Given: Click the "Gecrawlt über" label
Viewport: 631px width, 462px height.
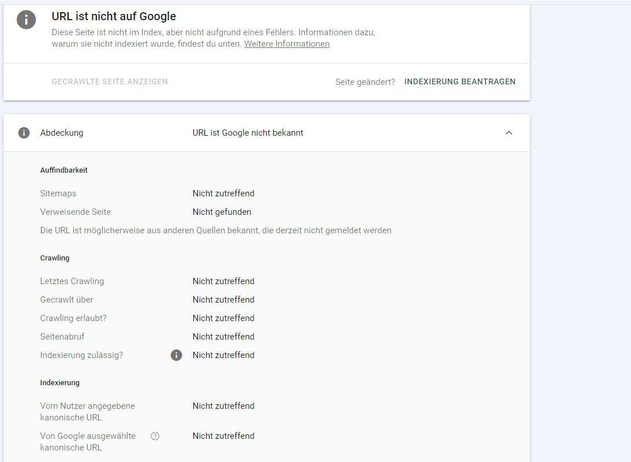Looking at the screenshot, I should pyautogui.click(x=67, y=300).
